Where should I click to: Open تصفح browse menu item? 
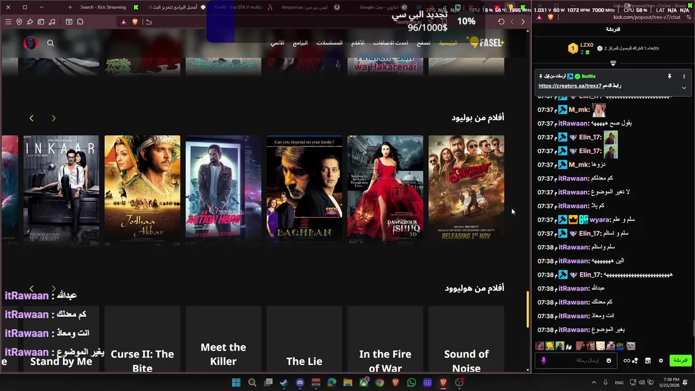[x=424, y=43]
